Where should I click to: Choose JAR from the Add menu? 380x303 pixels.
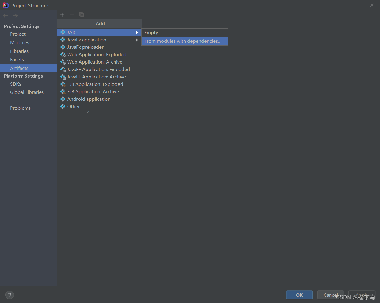click(99, 32)
